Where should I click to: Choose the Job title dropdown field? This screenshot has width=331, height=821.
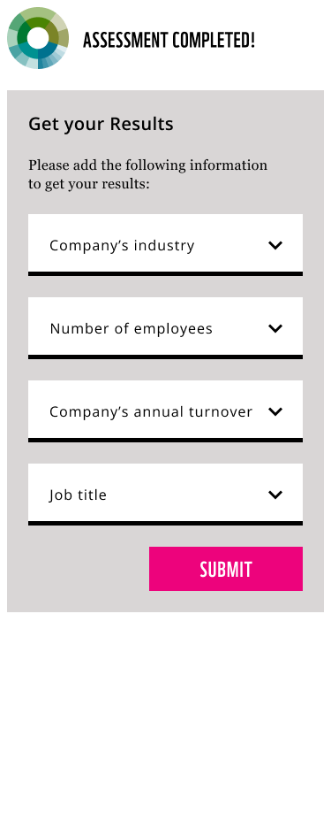pyautogui.click(x=166, y=495)
